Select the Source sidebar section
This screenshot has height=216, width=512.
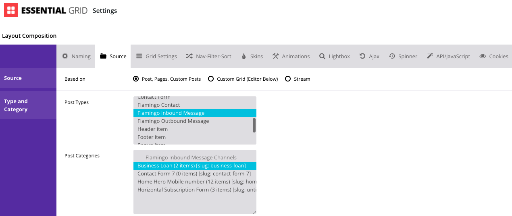tap(28, 78)
